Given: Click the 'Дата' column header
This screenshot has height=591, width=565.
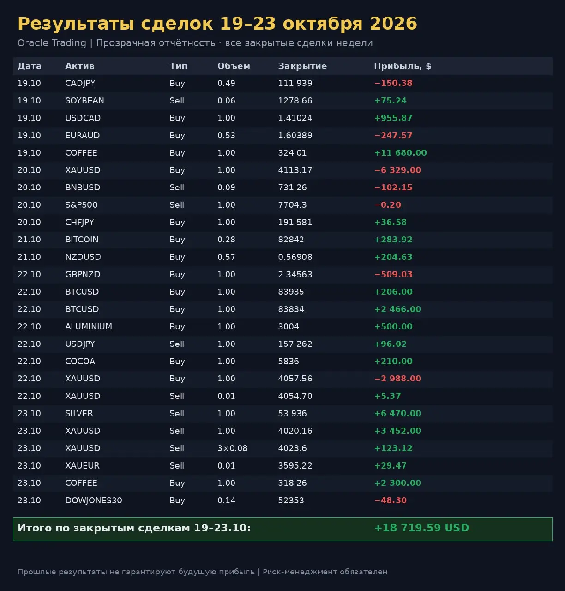Looking at the screenshot, I should pos(30,66).
